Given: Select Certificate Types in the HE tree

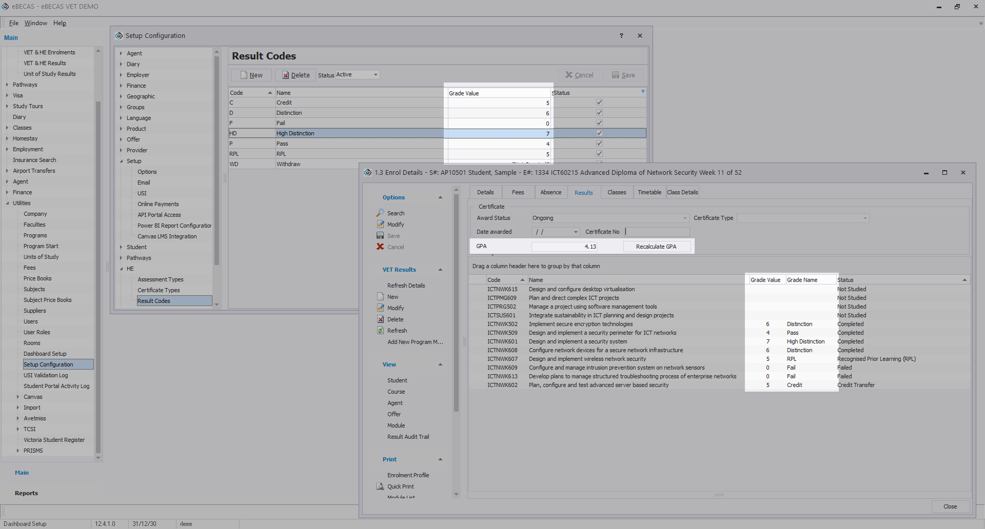Looking at the screenshot, I should pyautogui.click(x=159, y=290).
